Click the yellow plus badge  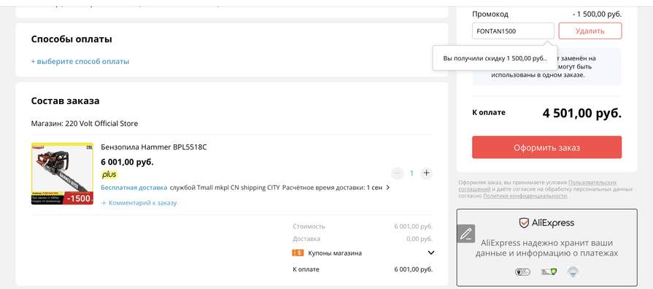tap(109, 175)
